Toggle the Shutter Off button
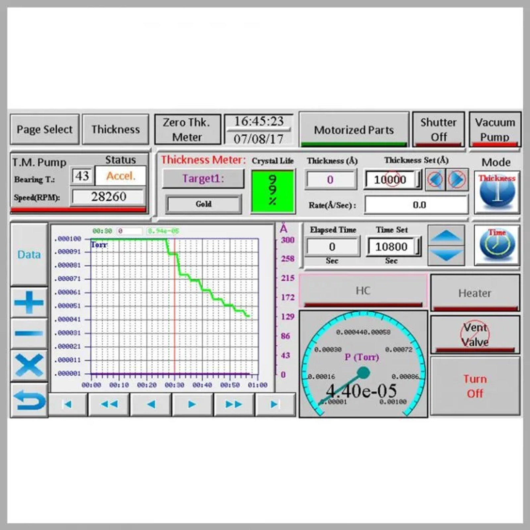The height and width of the screenshot is (530, 530). (x=438, y=130)
